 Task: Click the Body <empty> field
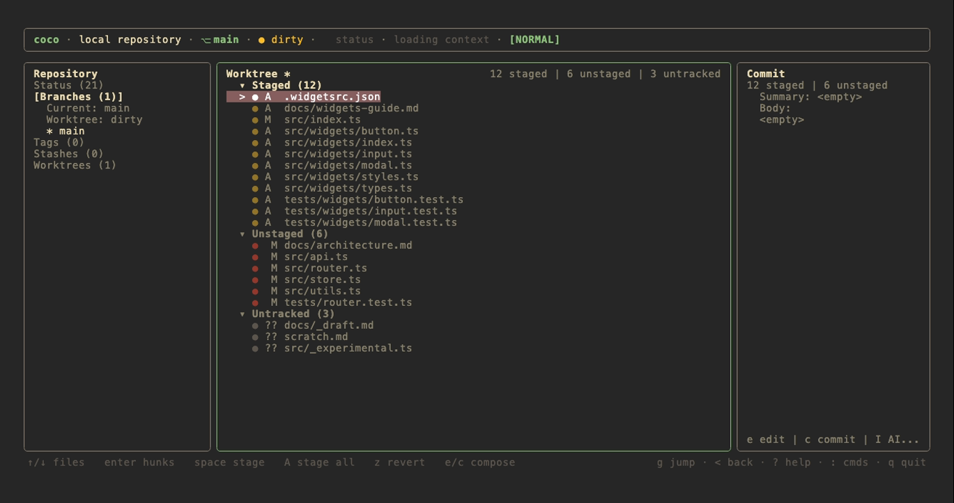[x=782, y=120]
